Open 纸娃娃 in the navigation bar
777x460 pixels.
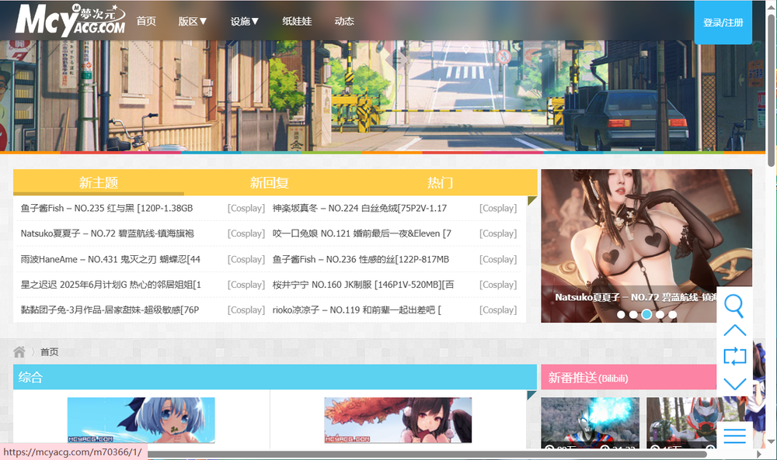(x=297, y=21)
